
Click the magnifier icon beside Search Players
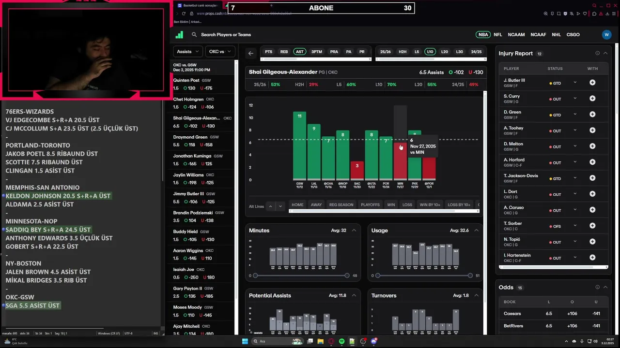194,35
